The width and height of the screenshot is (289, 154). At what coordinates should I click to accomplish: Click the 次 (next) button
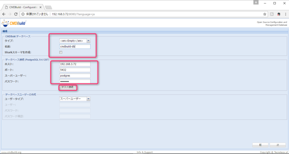277,145
